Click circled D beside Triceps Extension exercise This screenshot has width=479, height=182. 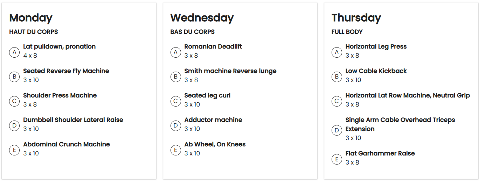pyautogui.click(x=336, y=130)
